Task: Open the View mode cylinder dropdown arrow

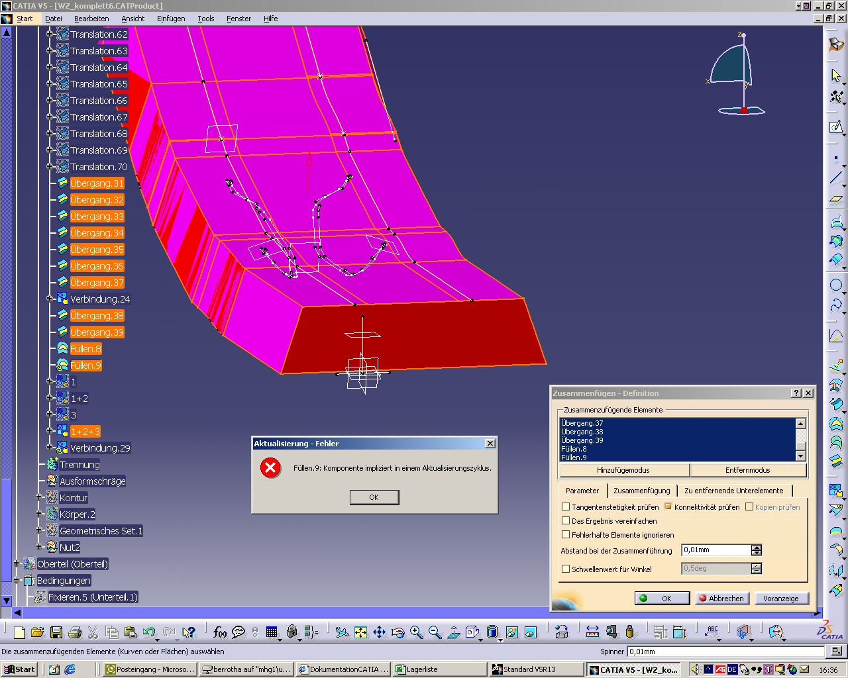Action: coord(501,639)
